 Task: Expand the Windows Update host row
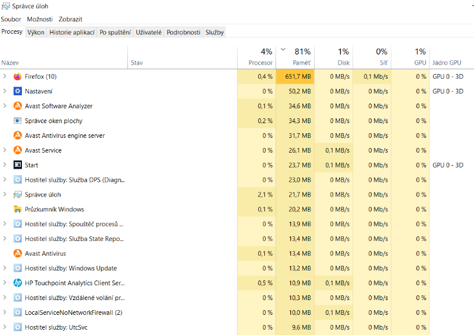point(5,268)
